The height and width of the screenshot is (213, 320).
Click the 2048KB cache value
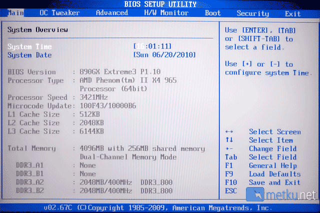91,123
